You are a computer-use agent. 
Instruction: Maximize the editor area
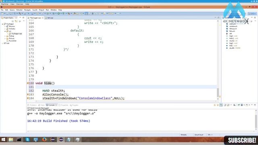click(218, 18)
